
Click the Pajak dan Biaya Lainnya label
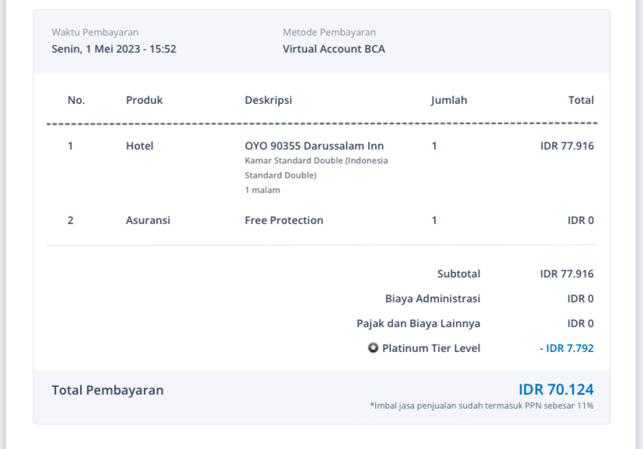[x=418, y=323]
